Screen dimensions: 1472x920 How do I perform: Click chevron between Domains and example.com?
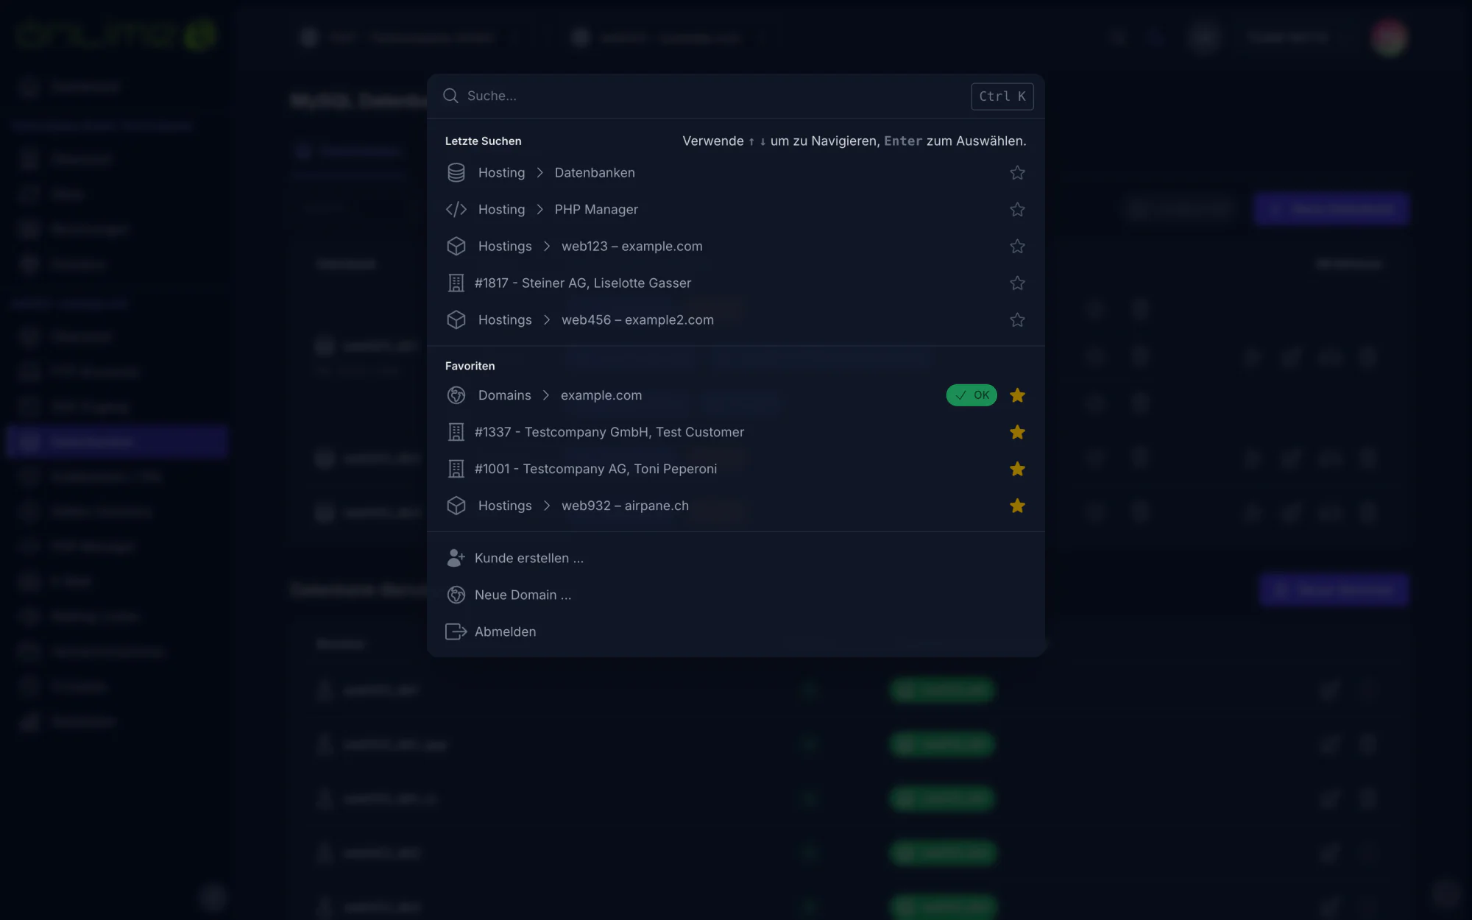[545, 395]
